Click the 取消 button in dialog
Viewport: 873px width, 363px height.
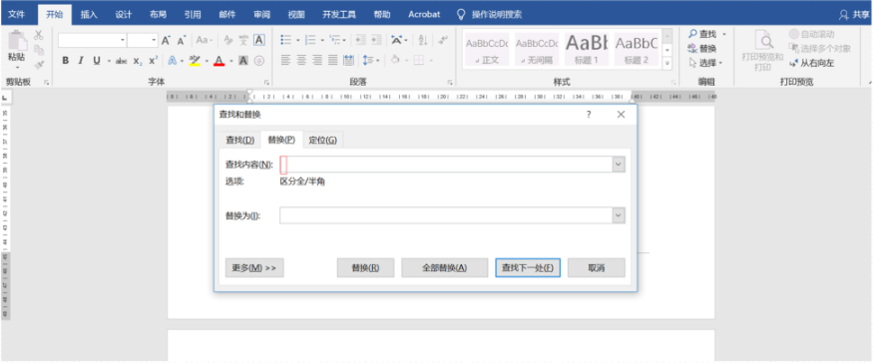click(x=597, y=268)
